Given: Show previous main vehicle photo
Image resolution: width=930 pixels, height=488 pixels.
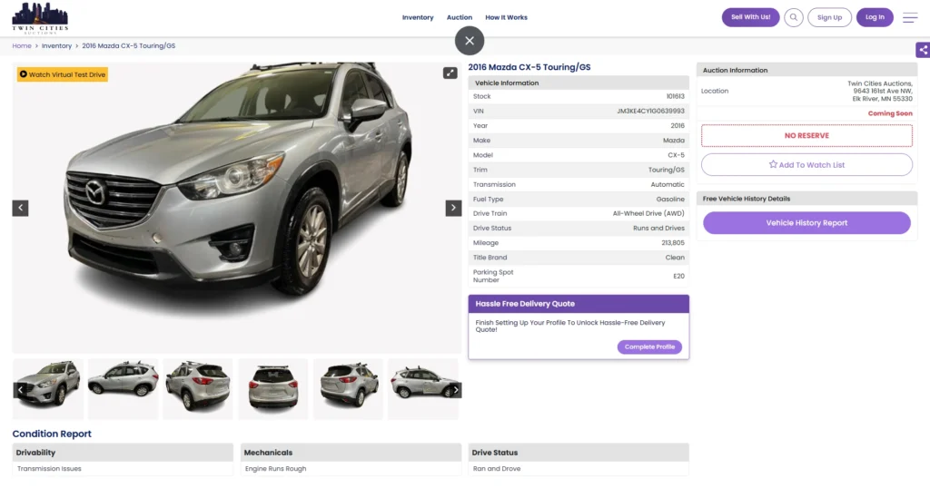Looking at the screenshot, I should click(20, 208).
